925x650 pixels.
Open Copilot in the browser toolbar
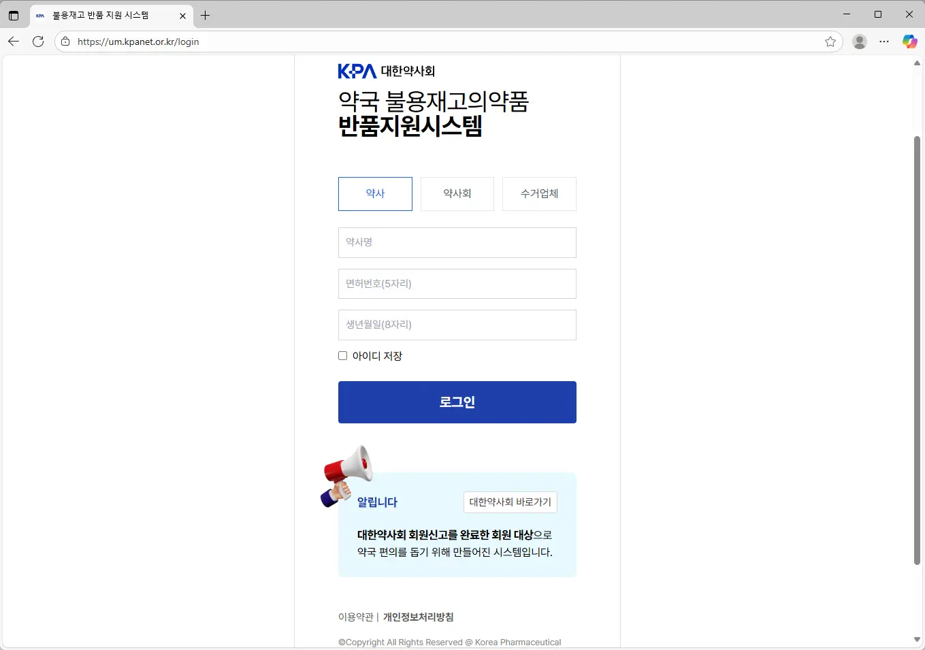click(x=909, y=42)
